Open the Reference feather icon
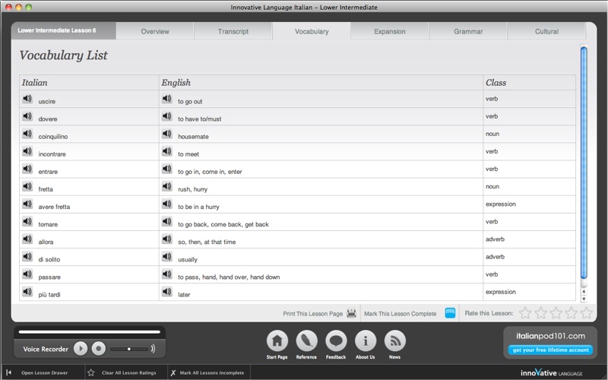 pos(306,340)
